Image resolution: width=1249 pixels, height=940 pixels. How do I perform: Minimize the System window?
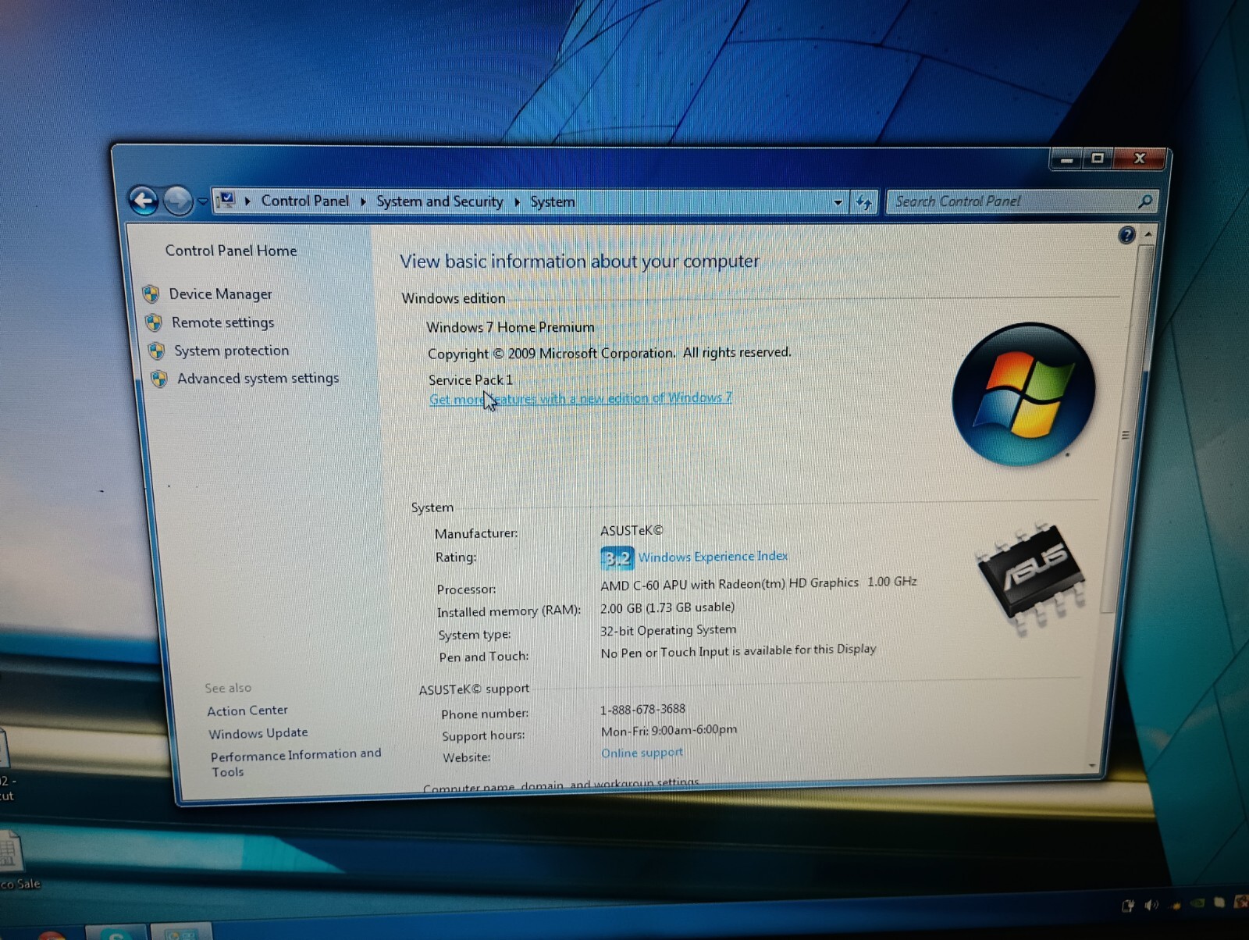point(1067,159)
